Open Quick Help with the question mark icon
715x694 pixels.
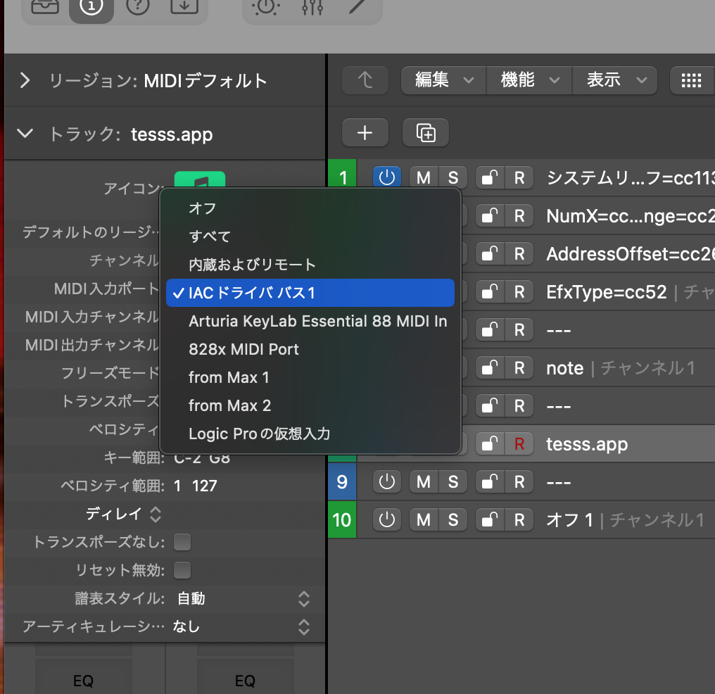tap(138, 7)
